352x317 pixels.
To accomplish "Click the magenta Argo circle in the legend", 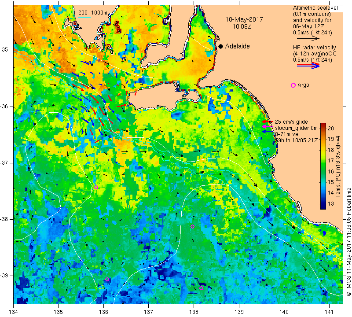I will pos(293,85).
